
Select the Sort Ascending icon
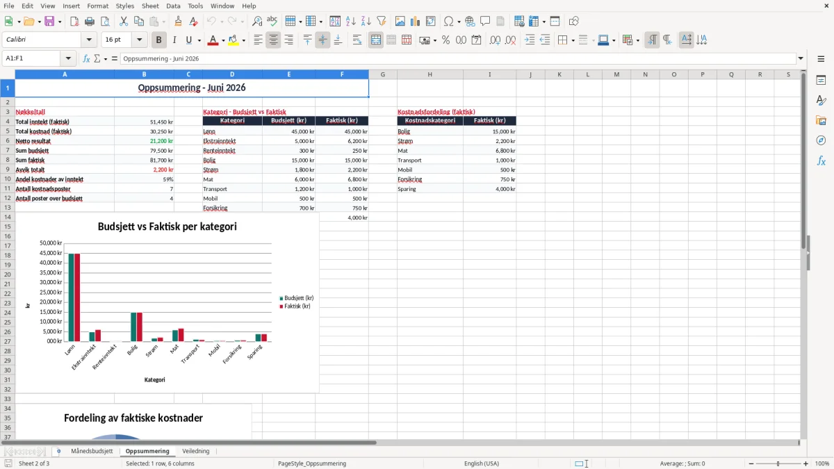tap(350, 22)
